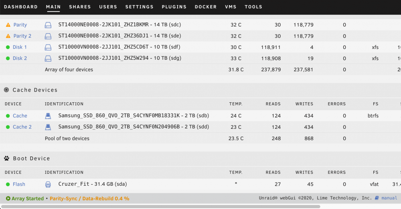Image resolution: width=401 pixels, height=209 pixels.
Task: Open the manual link in footer
Action: 389,198
